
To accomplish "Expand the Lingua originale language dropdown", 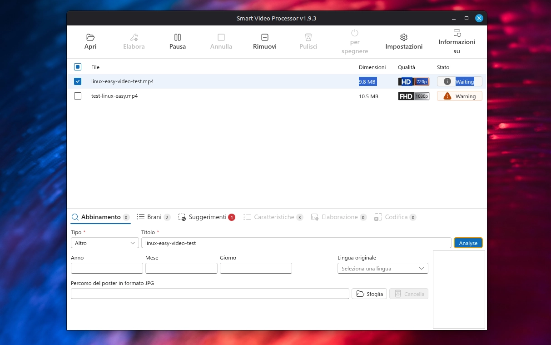I will point(383,268).
